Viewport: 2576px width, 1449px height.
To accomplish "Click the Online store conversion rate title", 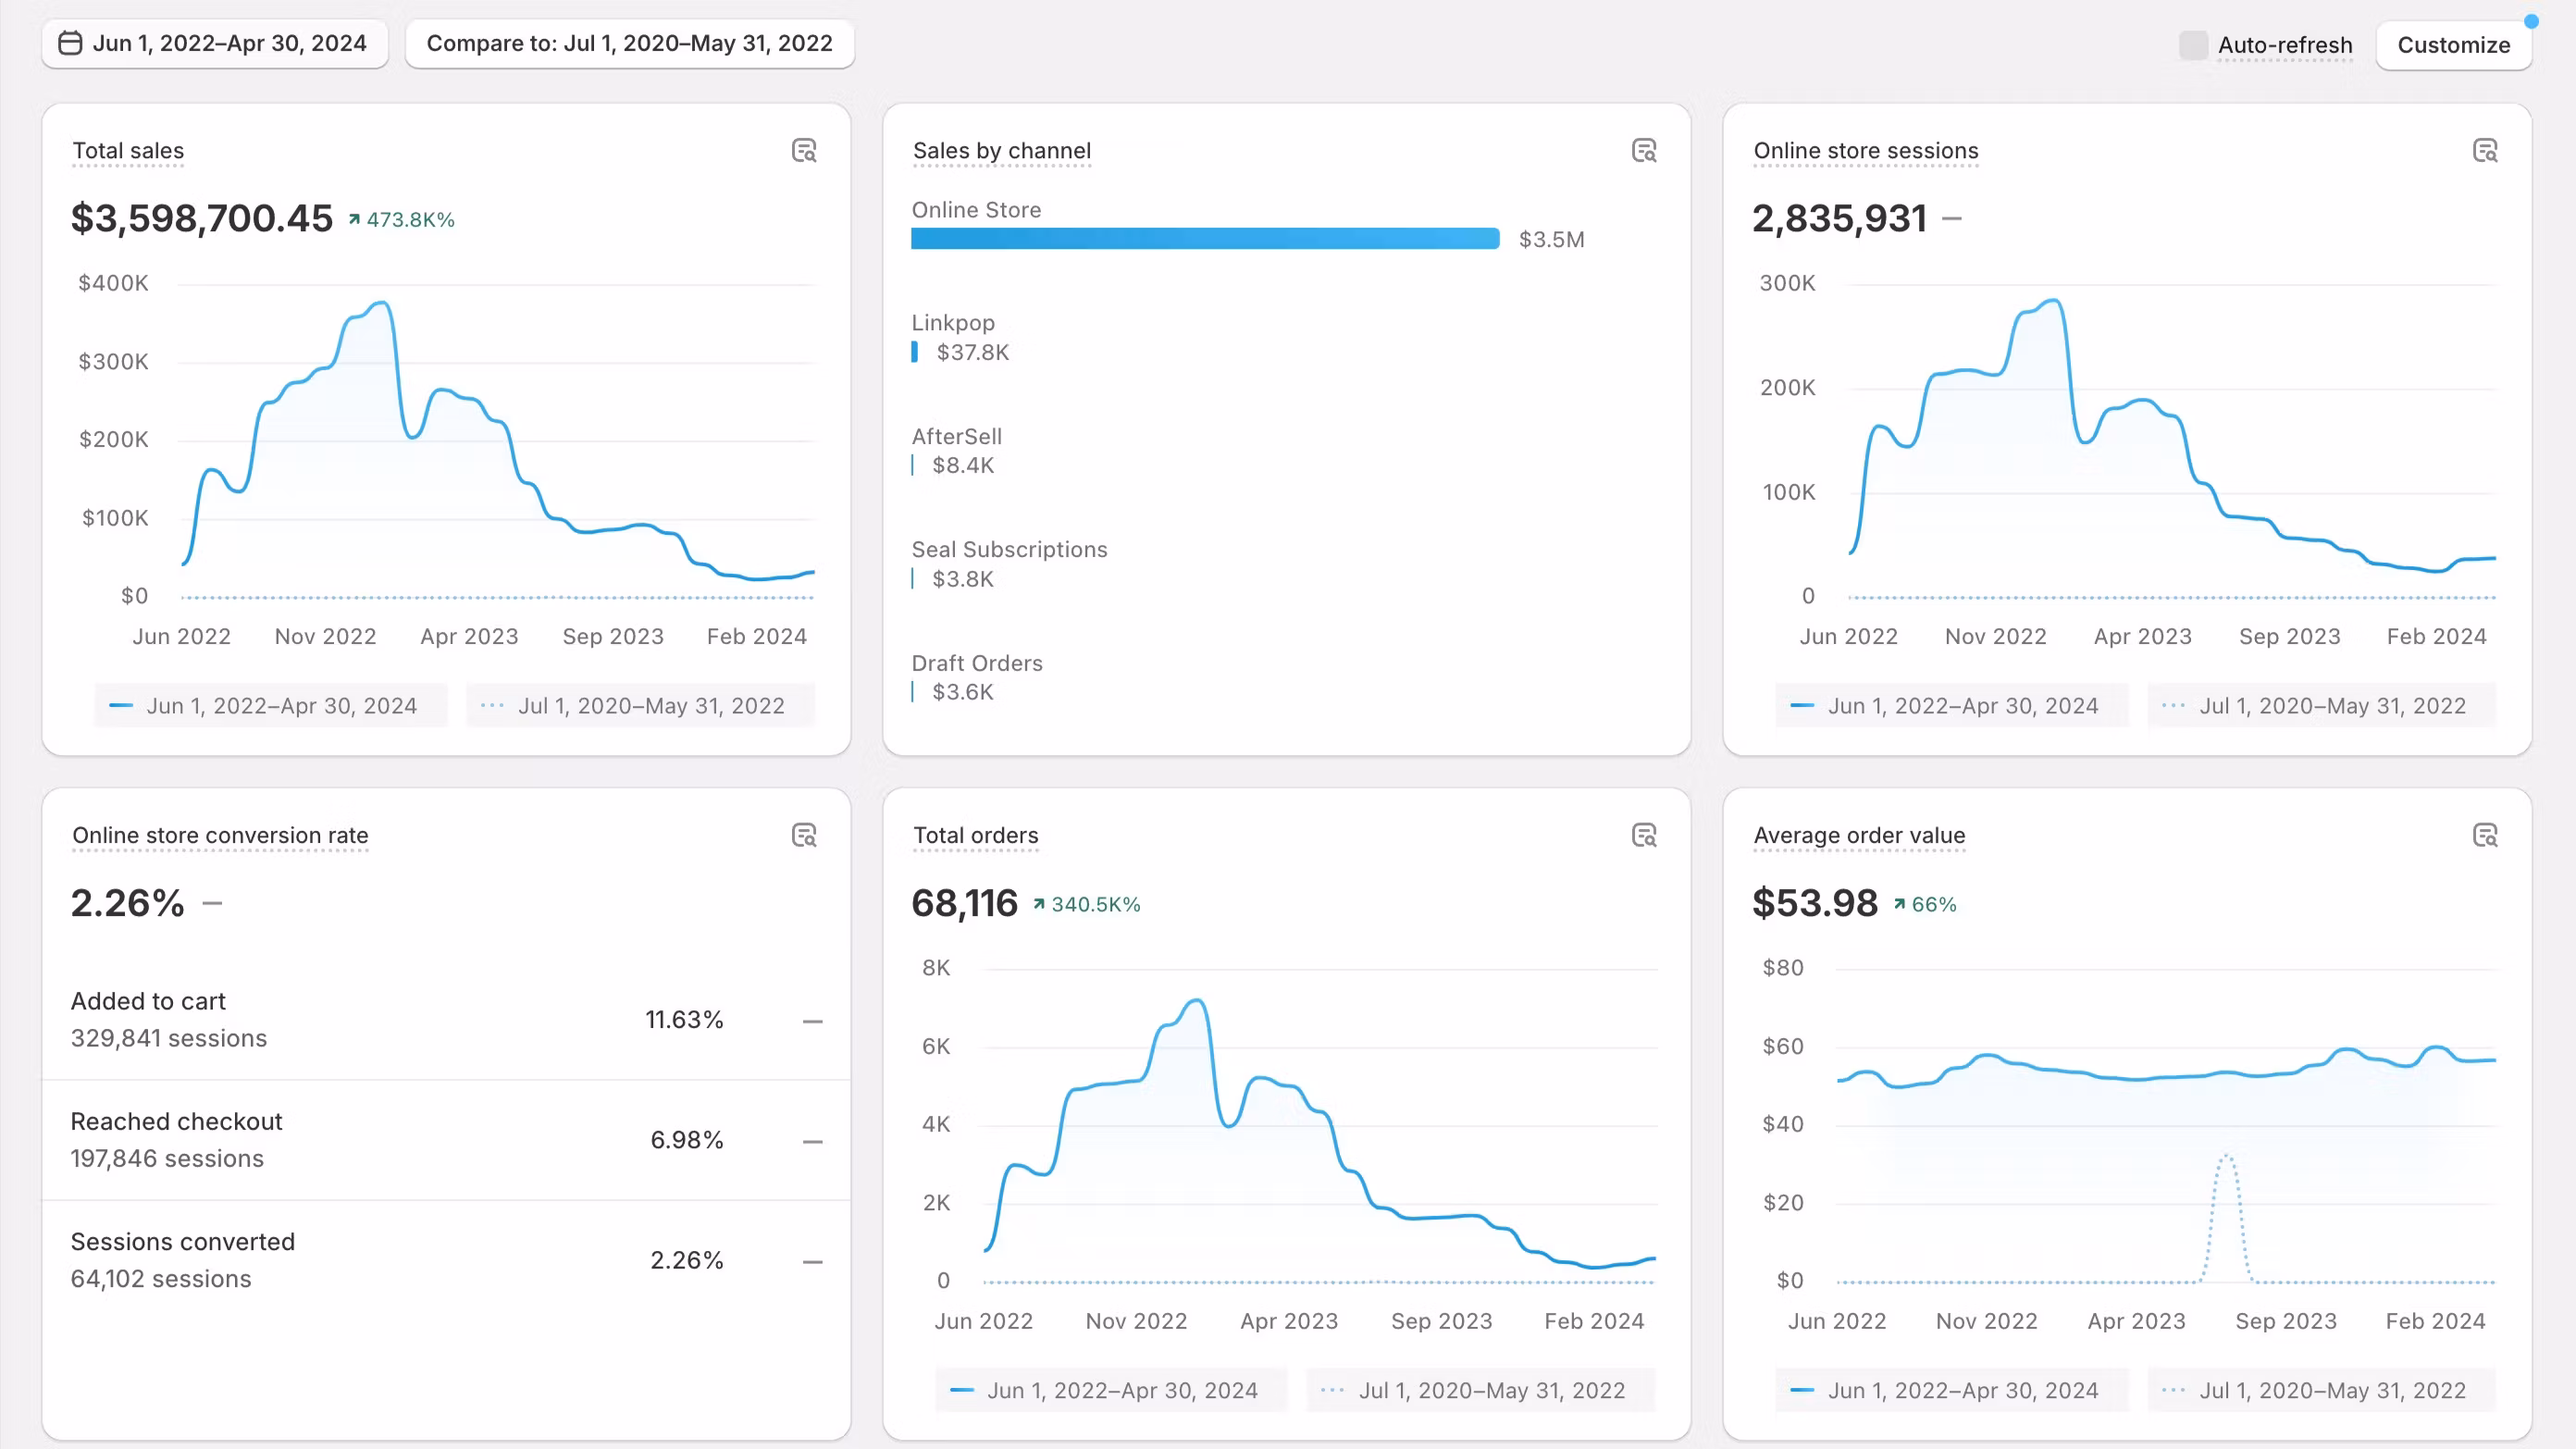I will (220, 835).
